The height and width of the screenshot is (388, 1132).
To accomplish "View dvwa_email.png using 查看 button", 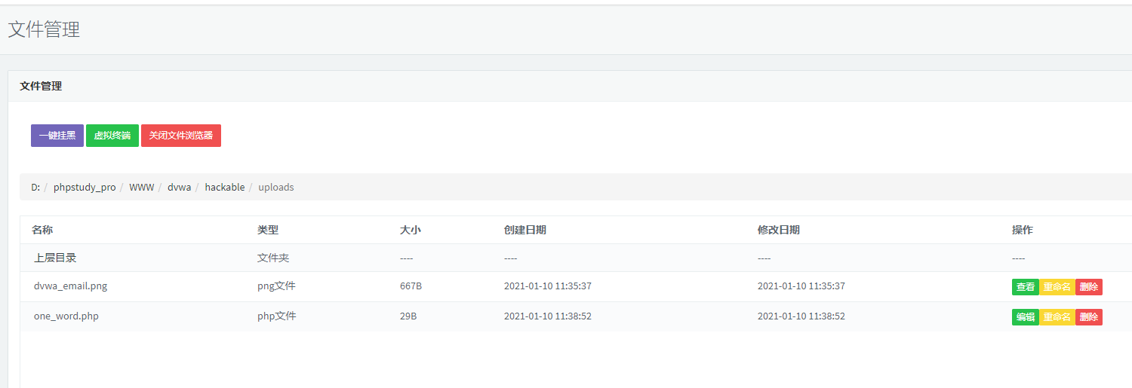I will tap(1025, 287).
